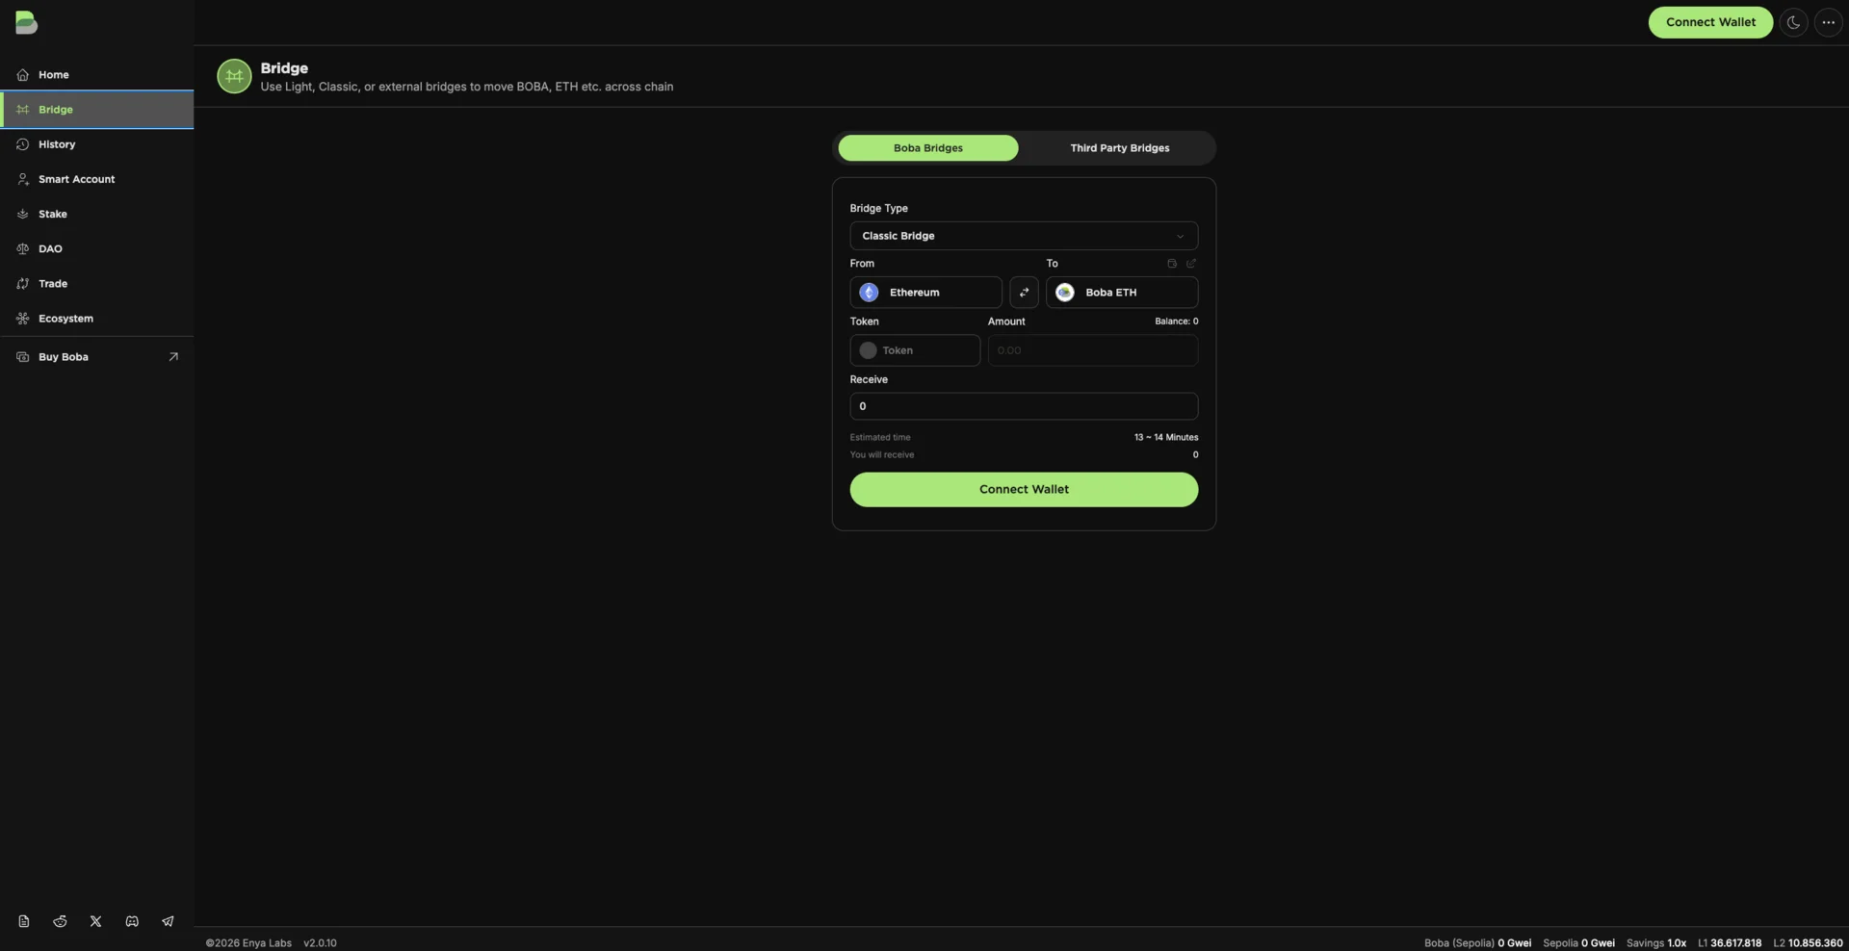Open the Buy Boba link text
Image resolution: width=1849 pixels, height=951 pixels.
[64, 357]
